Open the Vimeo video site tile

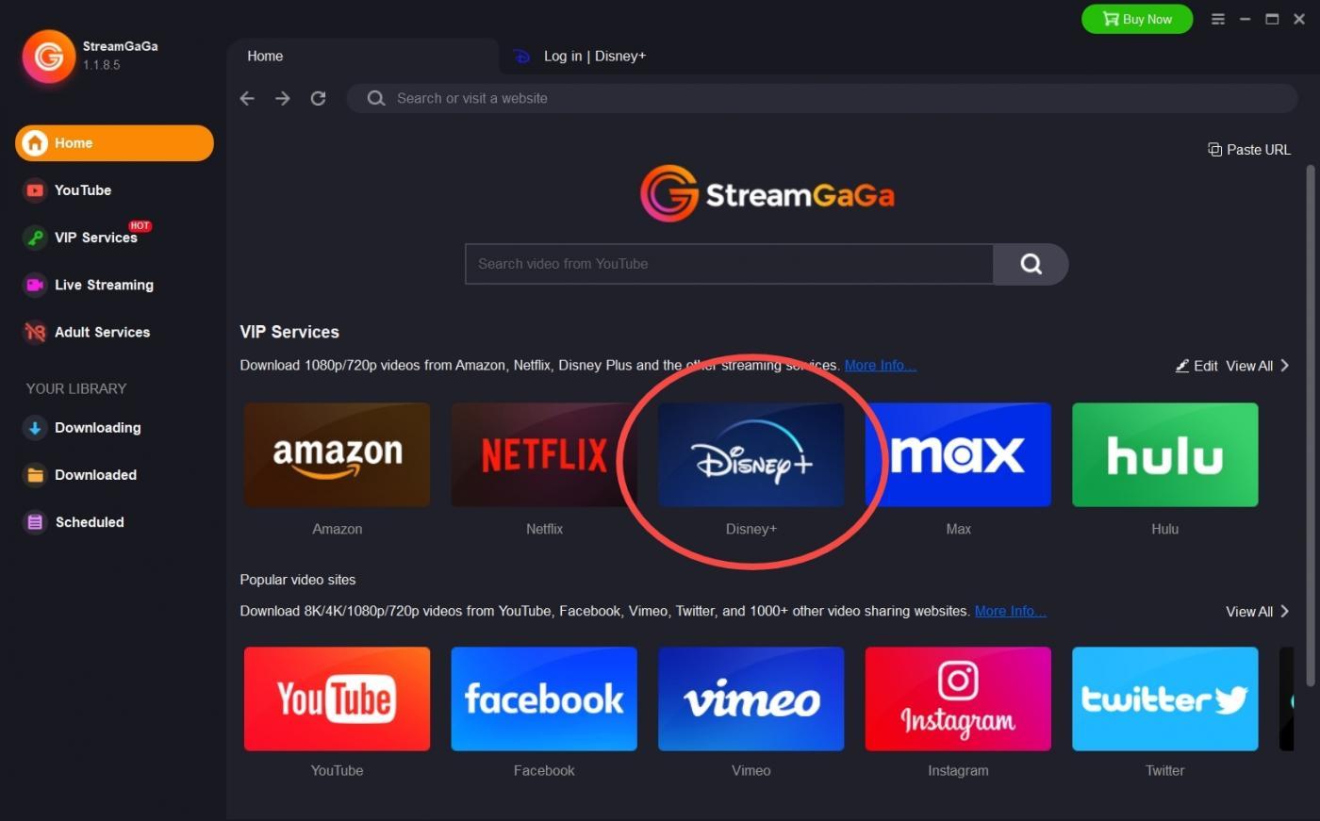tap(751, 699)
